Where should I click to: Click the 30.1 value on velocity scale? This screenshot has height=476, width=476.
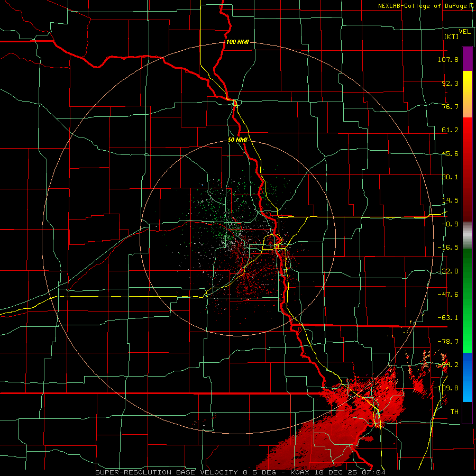(x=450, y=177)
